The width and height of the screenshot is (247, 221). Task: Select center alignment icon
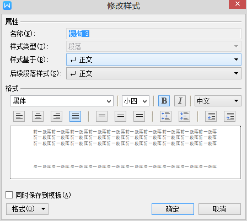[38, 116]
